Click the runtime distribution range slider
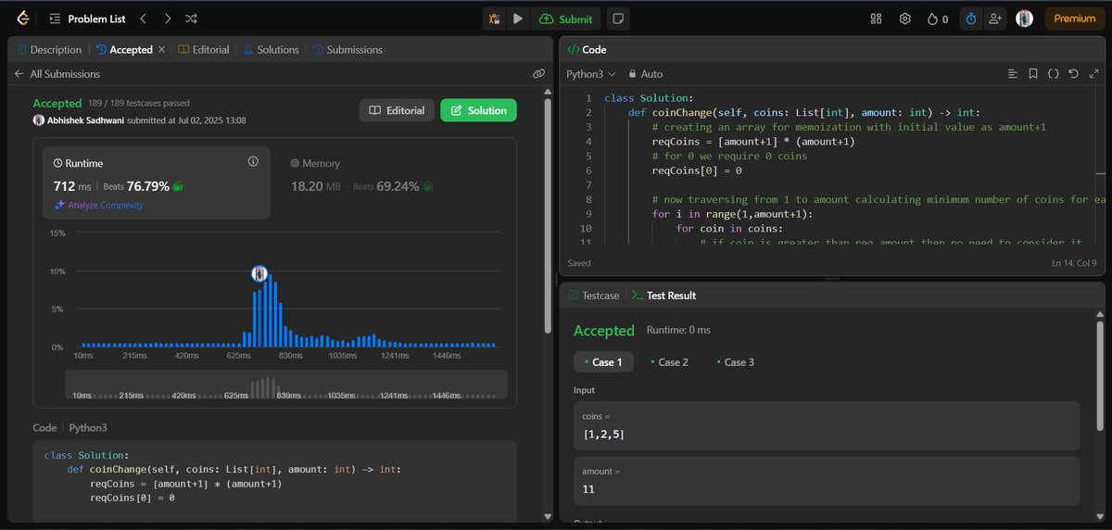The width and height of the screenshot is (1112, 530). pos(285,385)
